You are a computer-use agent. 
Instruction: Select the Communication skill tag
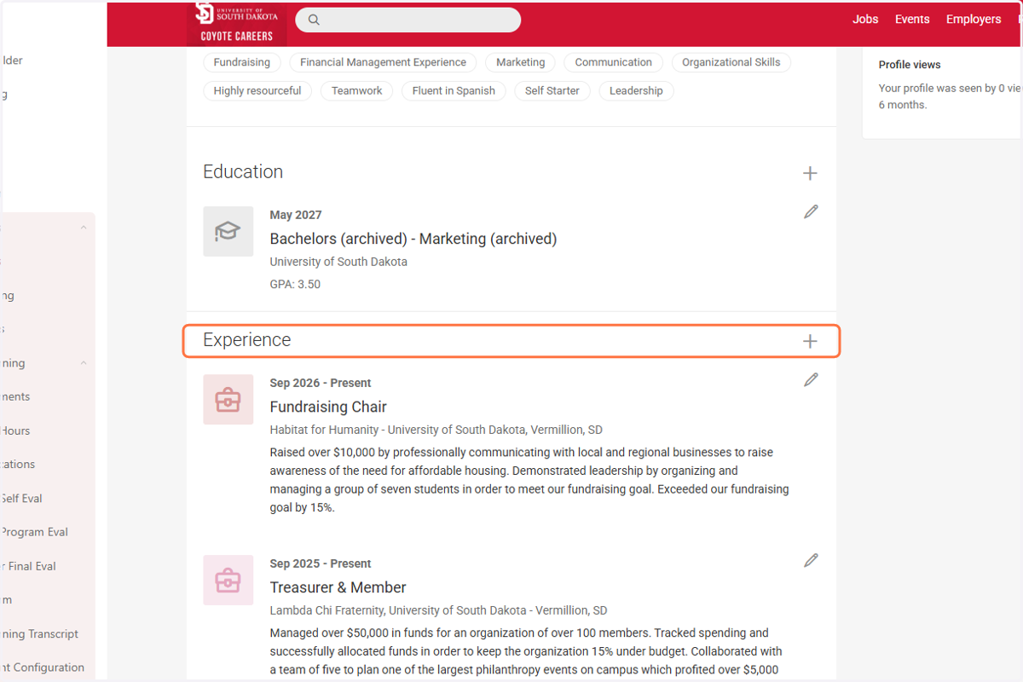[613, 62]
